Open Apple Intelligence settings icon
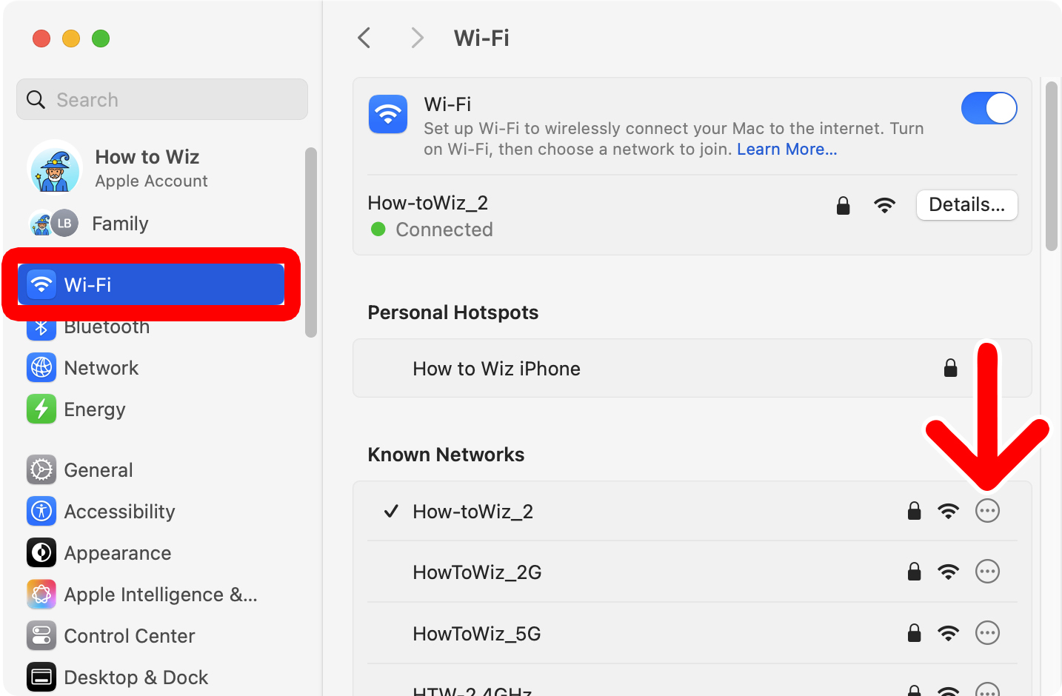Screen dimensions: 1062x696 [41, 594]
